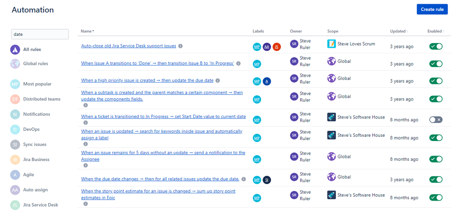The image size is (459, 213).
Task: Filter by Sync issues label
Action: [35, 145]
